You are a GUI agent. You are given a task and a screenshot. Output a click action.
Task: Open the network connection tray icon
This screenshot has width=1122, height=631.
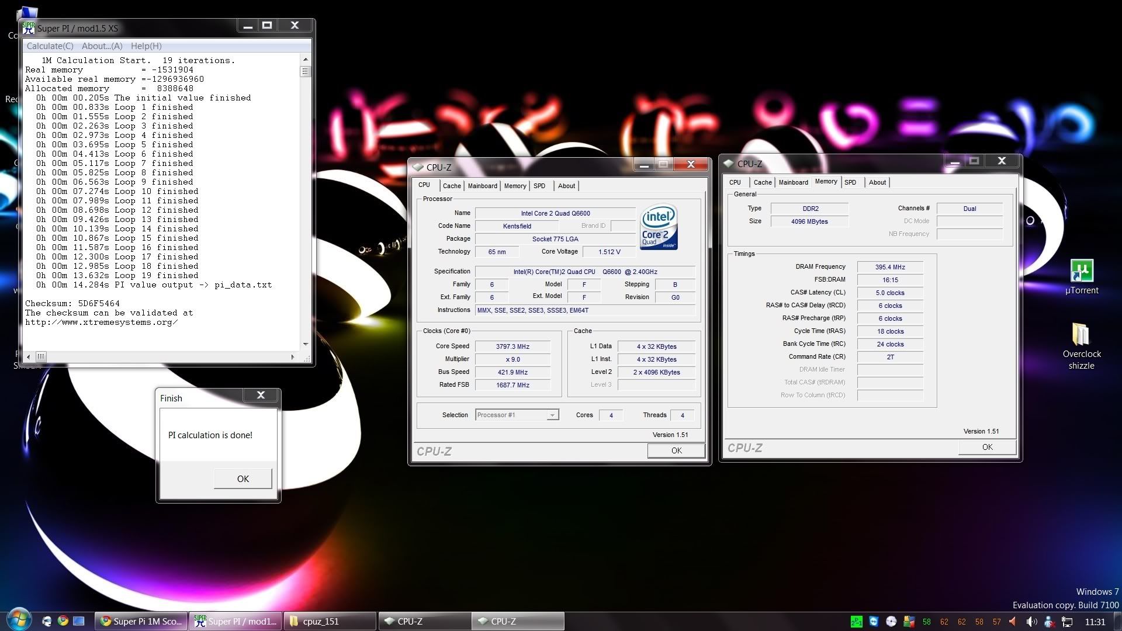[1066, 622]
